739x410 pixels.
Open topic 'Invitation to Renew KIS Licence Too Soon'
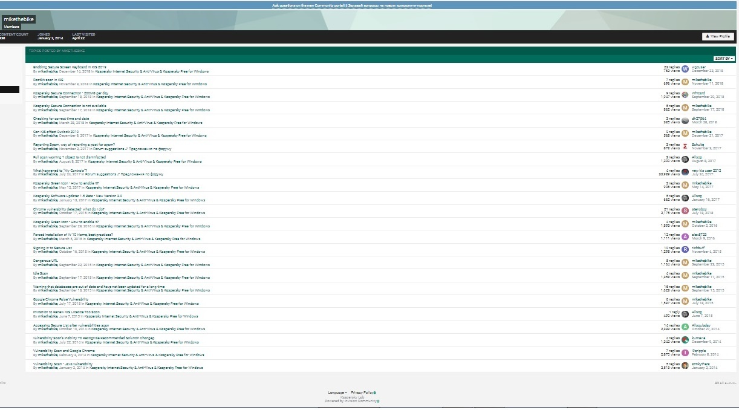[67, 312]
